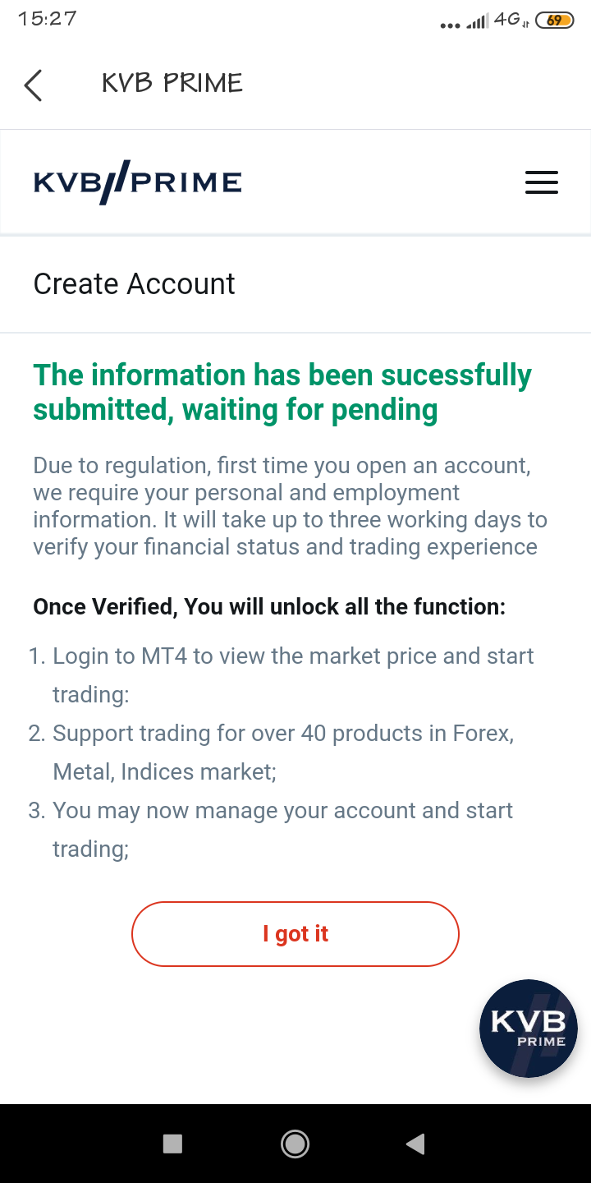Tap the 15:27 clock in status bar
This screenshot has width=591, height=1183.
tap(48, 19)
